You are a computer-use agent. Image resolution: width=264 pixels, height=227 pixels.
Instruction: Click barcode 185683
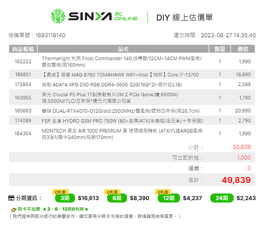pos(23,111)
